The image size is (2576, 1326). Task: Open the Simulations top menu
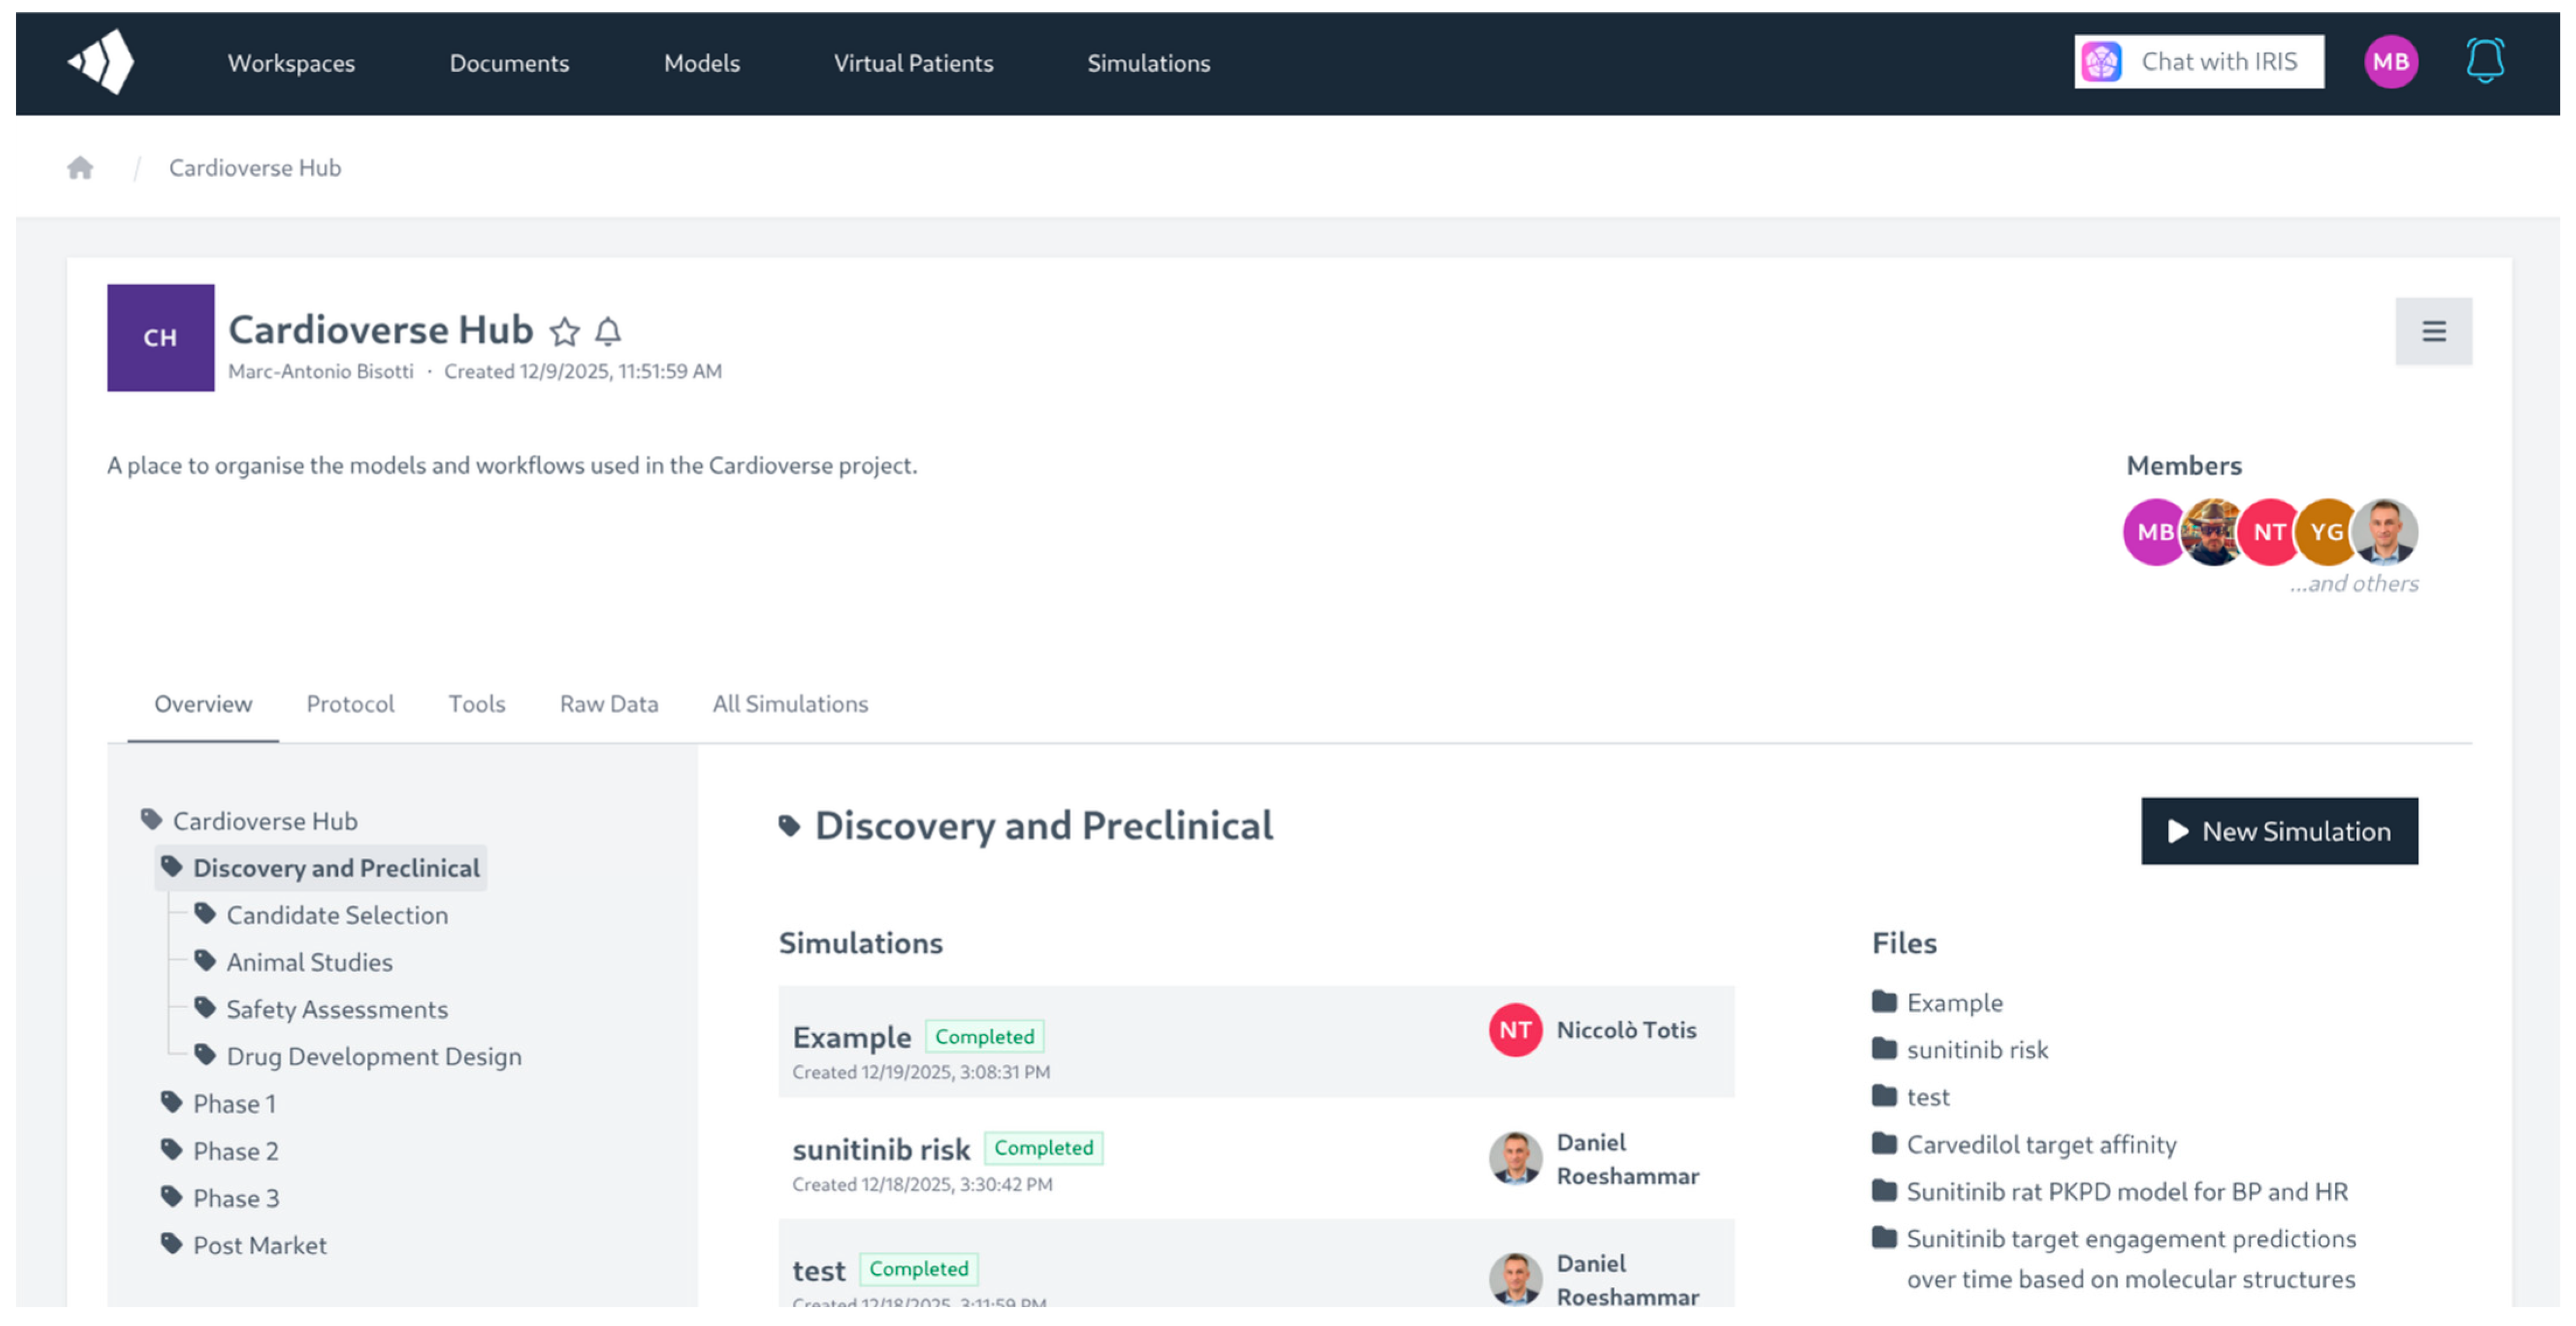pyautogui.click(x=1149, y=63)
